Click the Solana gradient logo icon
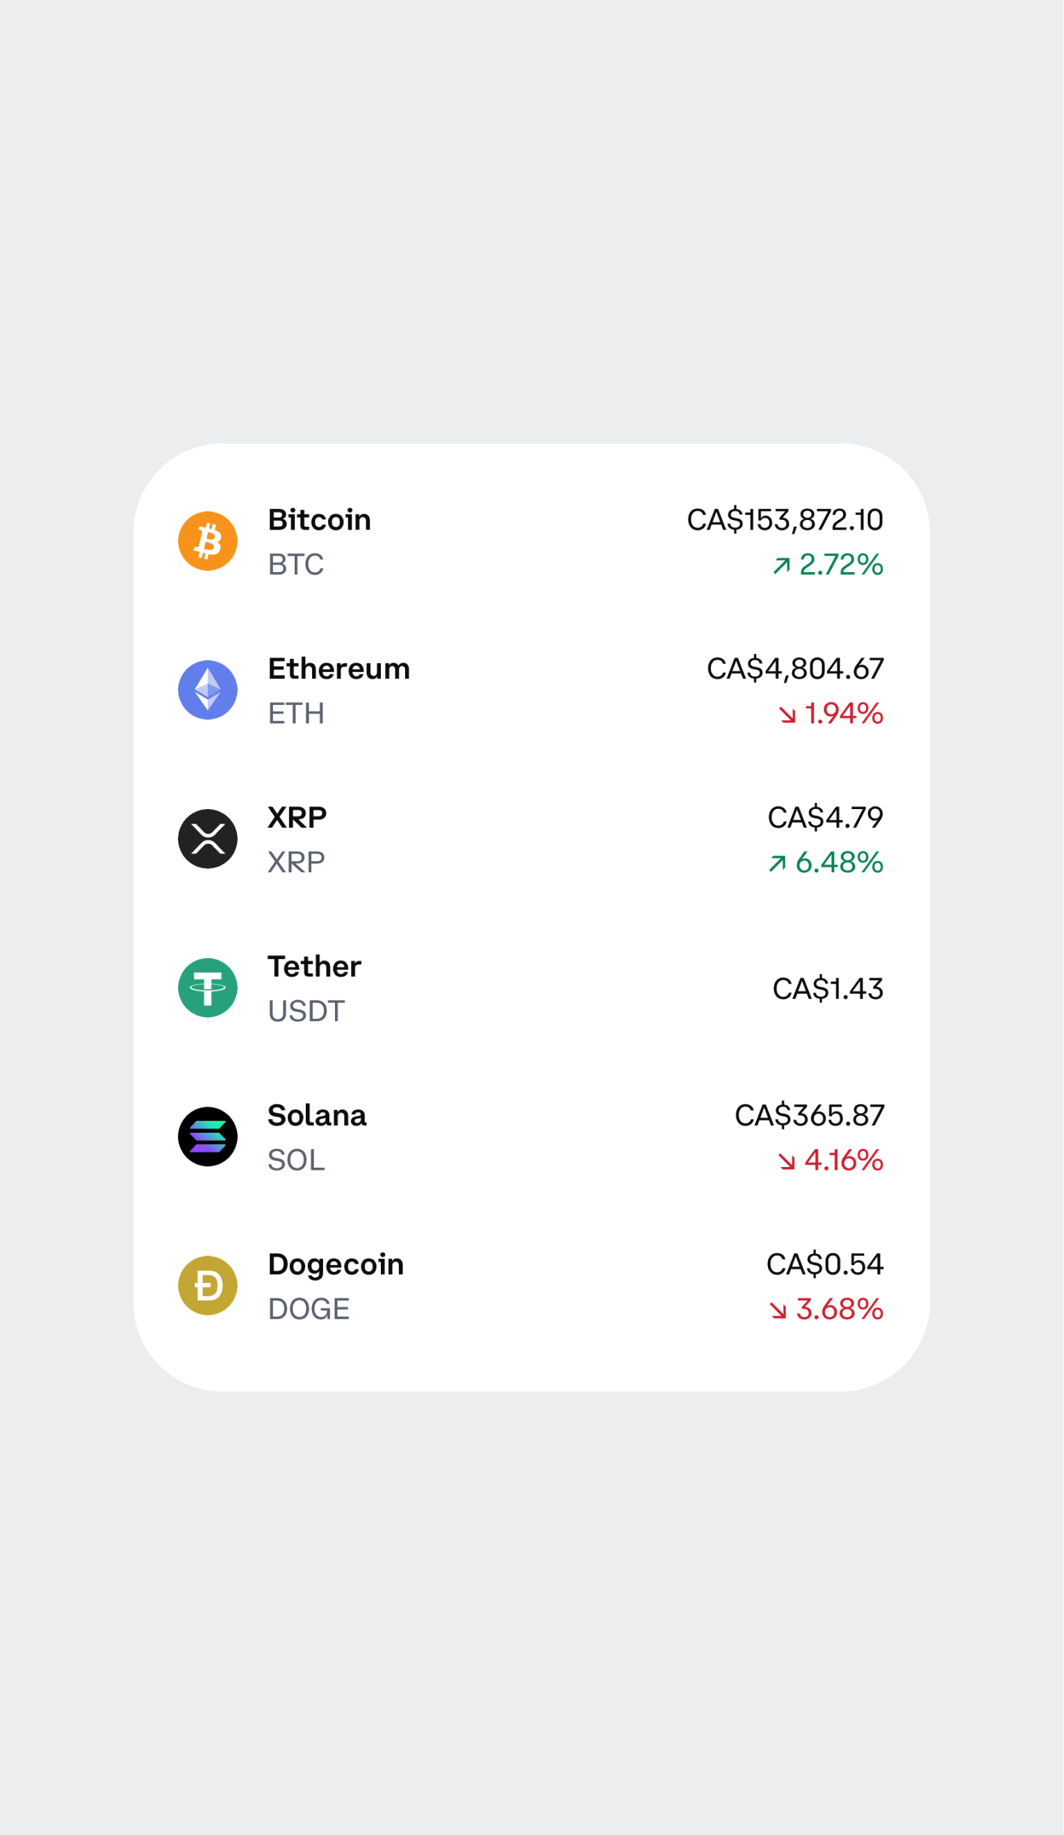The height and width of the screenshot is (1835, 1064). pos(208,1136)
